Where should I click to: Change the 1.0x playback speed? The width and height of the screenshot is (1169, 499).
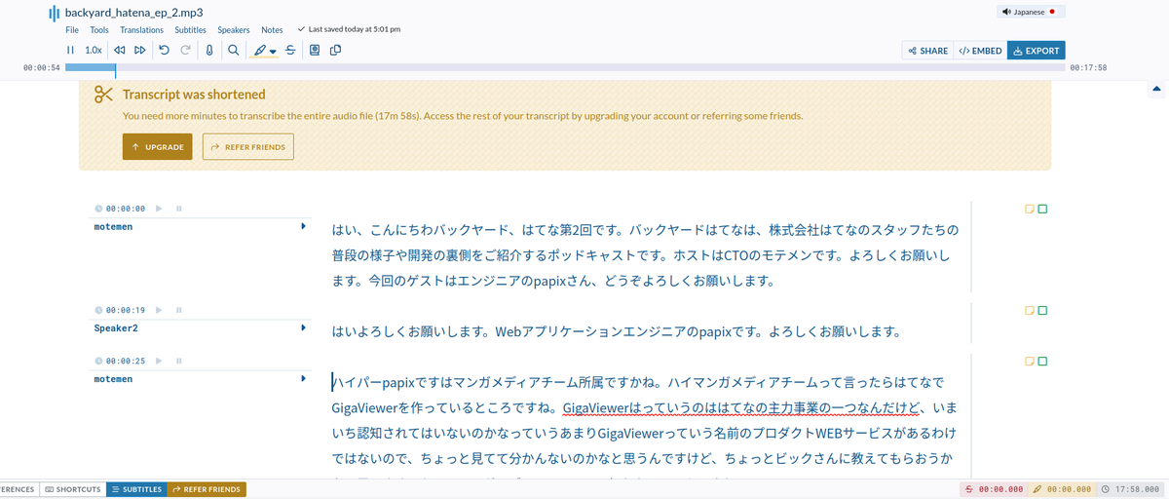pos(94,50)
